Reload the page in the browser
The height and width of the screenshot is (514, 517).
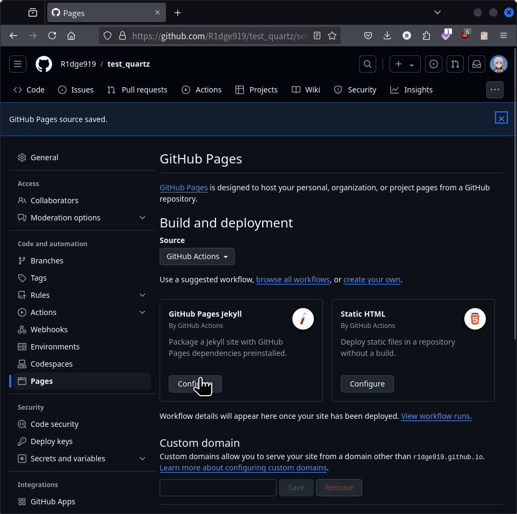pyautogui.click(x=52, y=35)
